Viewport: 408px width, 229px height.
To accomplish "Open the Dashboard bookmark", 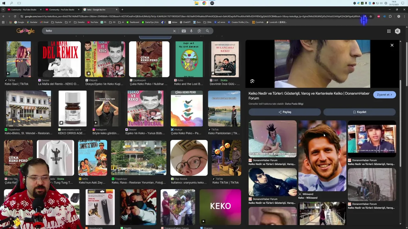I will (133, 22).
